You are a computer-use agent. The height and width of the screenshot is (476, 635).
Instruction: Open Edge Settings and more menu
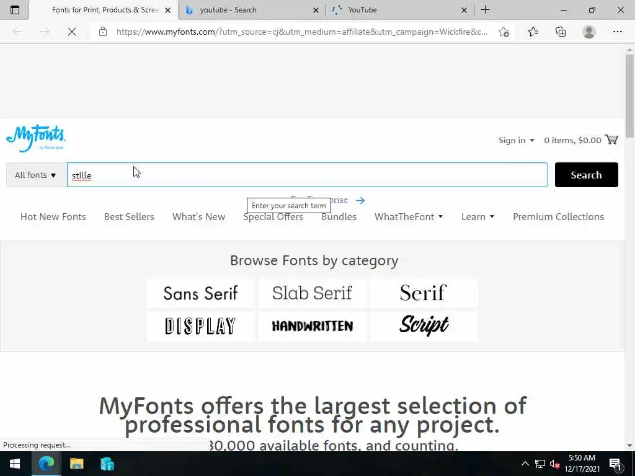point(617,32)
